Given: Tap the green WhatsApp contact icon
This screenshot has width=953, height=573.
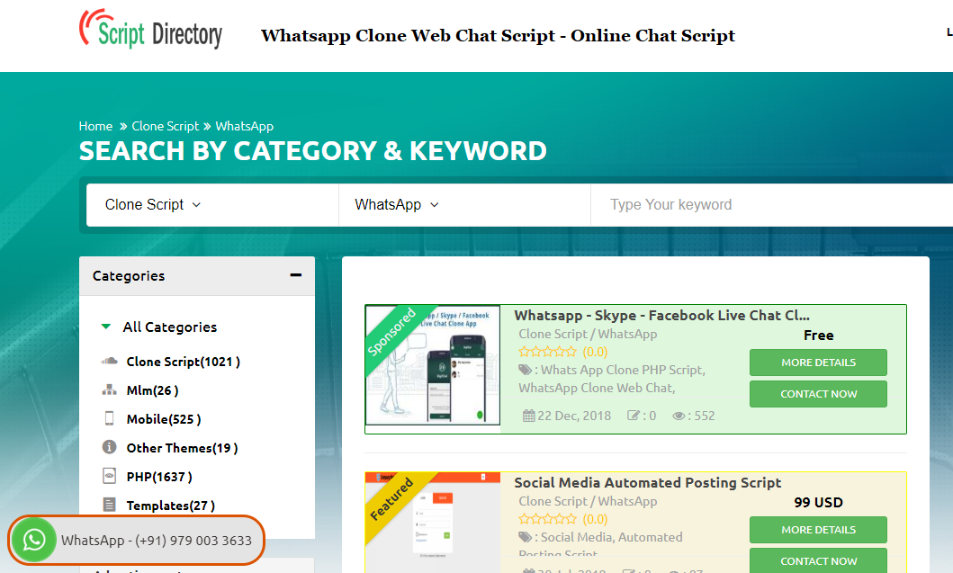Looking at the screenshot, I should [33, 541].
